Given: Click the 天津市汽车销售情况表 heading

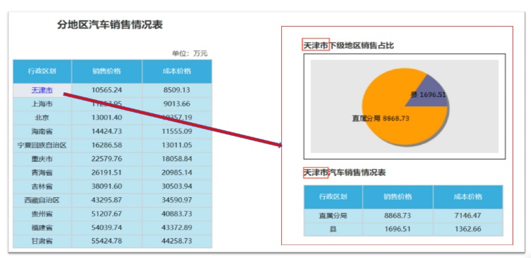Looking at the screenshot, I should [344, 173].
